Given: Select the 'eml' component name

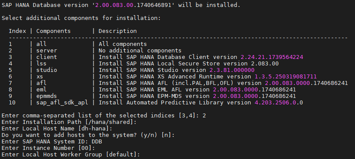Looking at the screenshot, I should [x=41, y=90].
